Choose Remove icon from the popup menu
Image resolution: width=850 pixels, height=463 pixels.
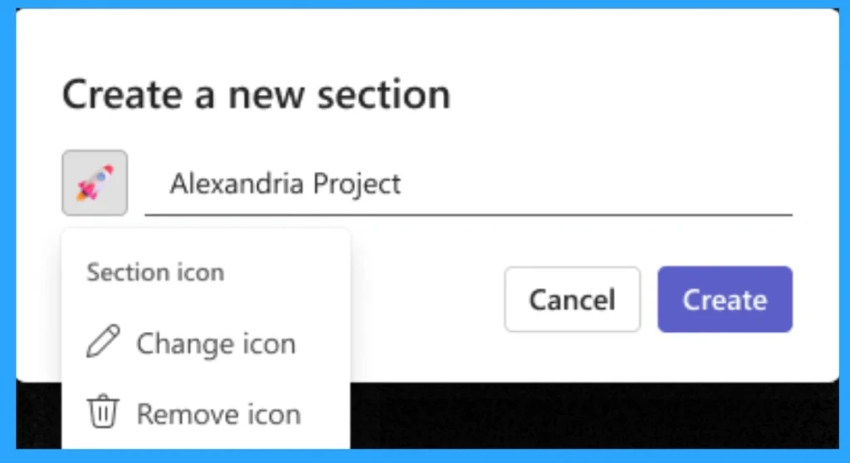click(217, 413)
